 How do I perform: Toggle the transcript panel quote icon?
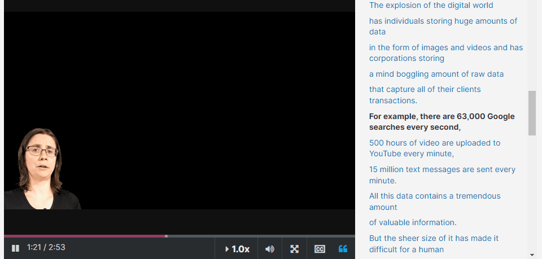[343, 249]
